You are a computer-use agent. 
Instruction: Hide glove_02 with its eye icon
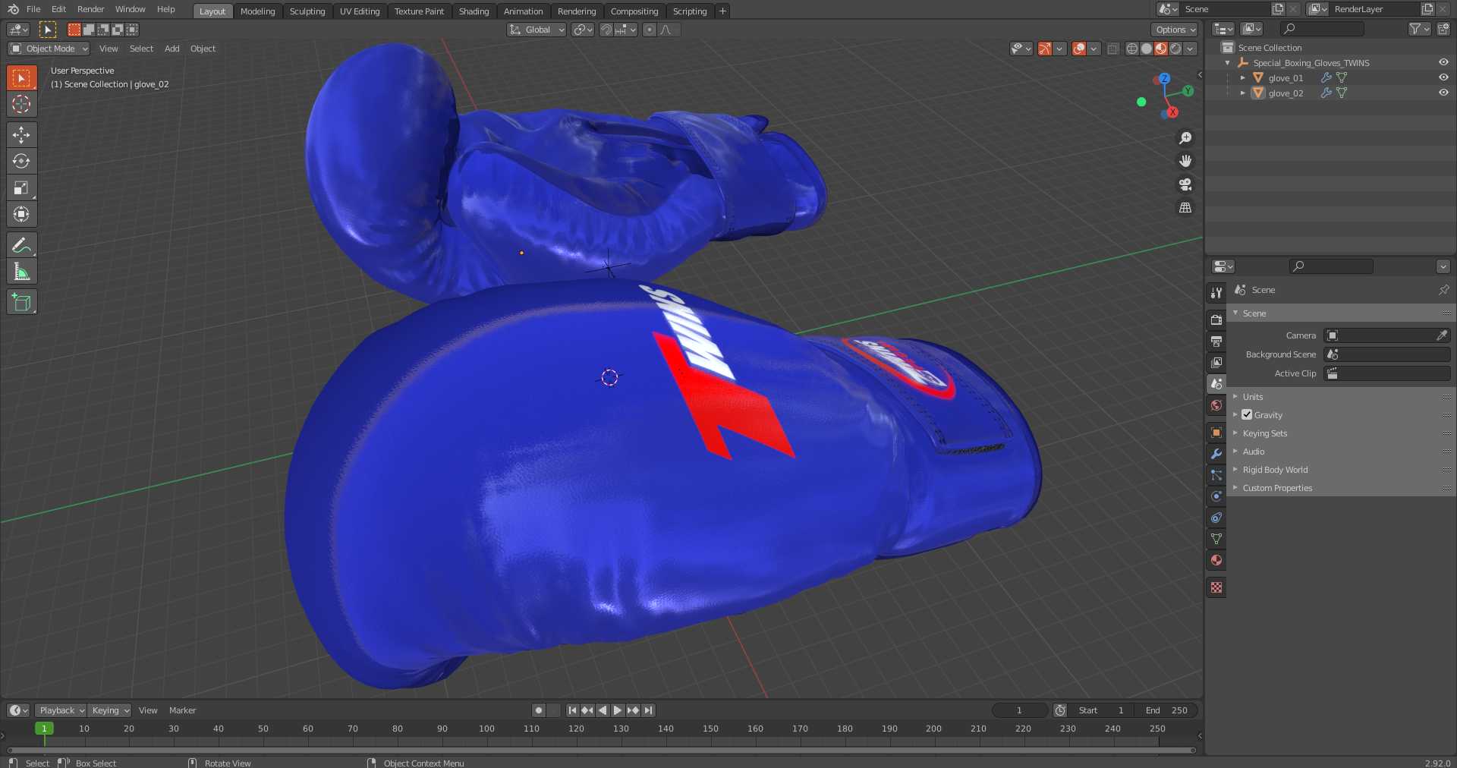1443,93
